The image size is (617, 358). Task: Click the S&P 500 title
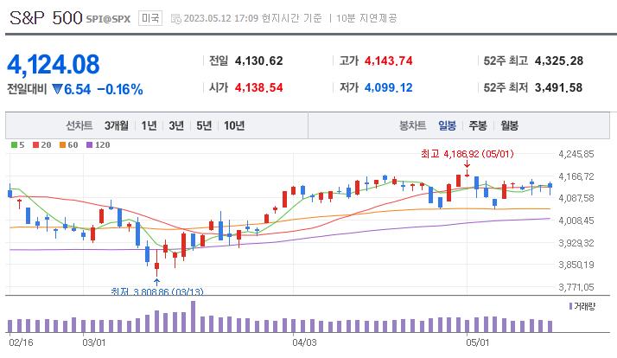click(x=46, y=17)
